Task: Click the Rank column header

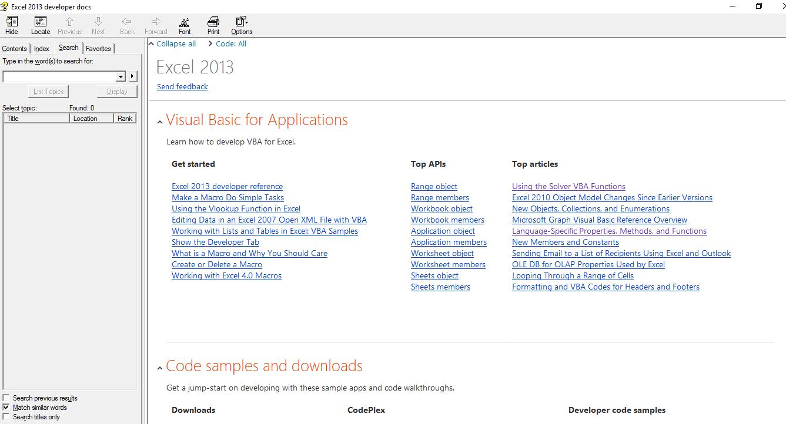Action: 125,119
